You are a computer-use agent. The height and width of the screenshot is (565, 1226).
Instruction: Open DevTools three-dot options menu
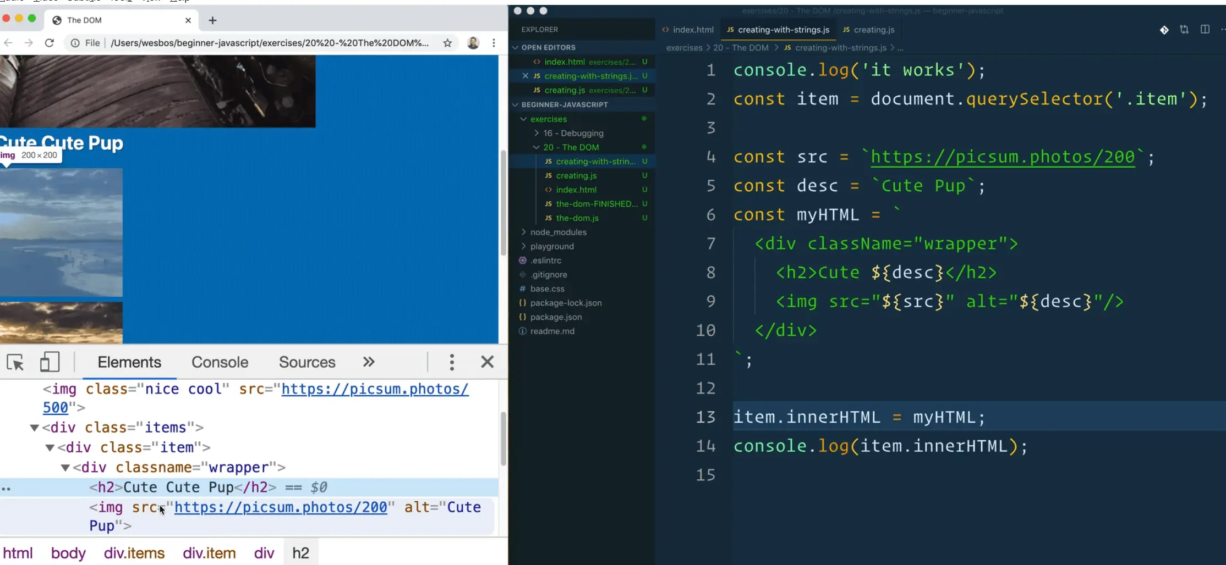[x=452, y=362]
